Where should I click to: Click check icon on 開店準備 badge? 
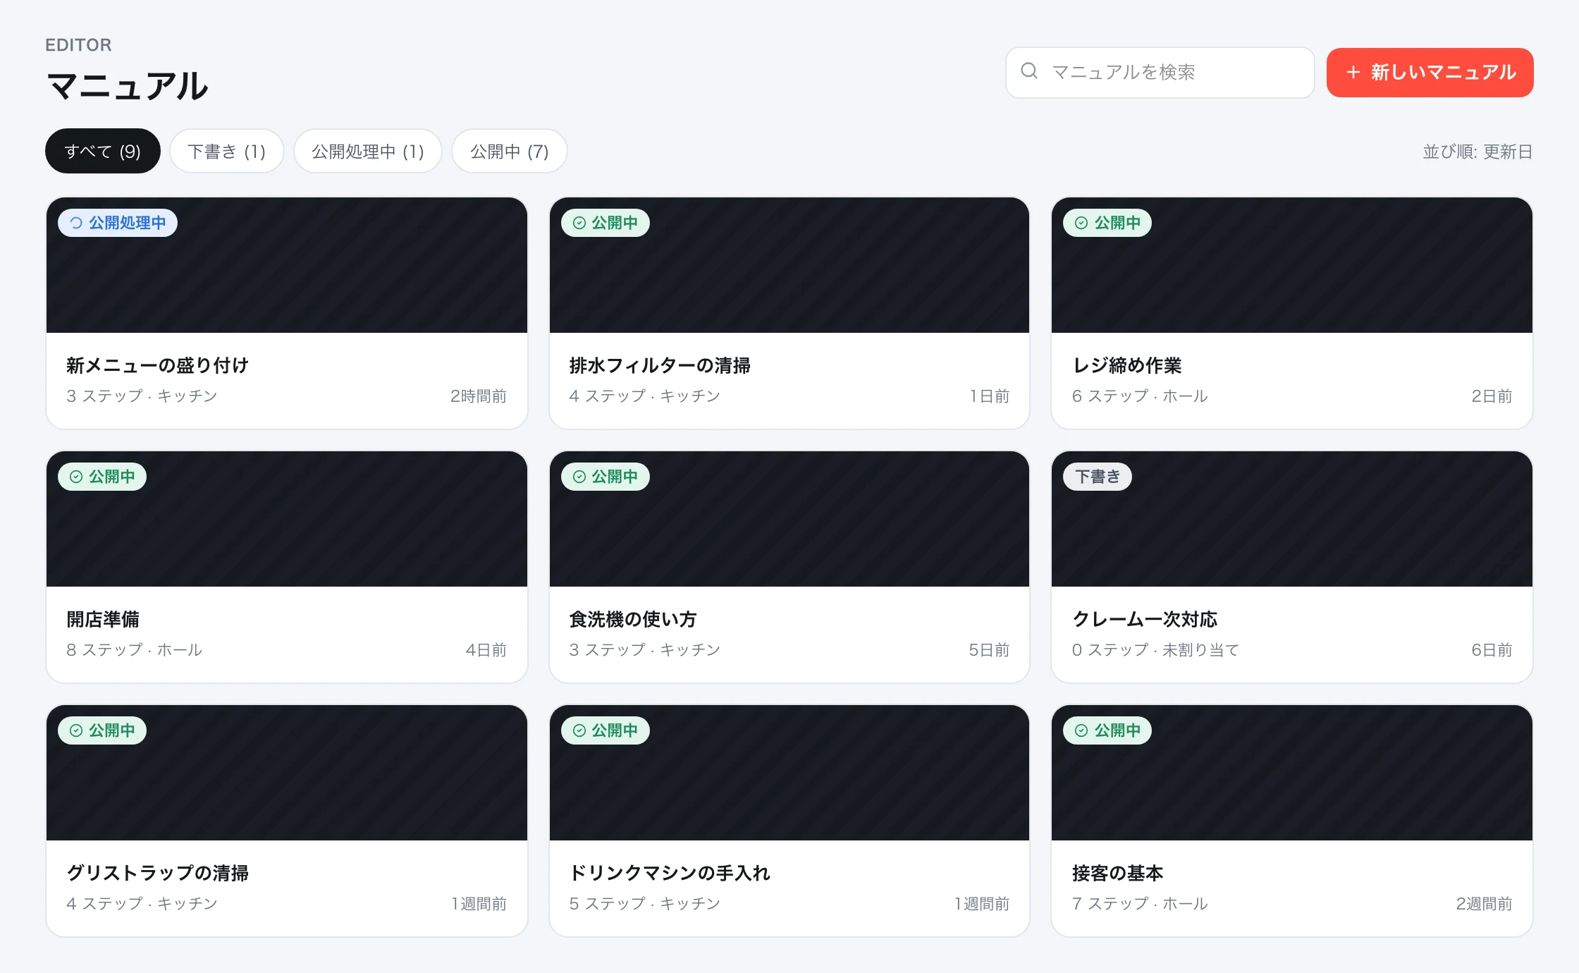(76, 477)
